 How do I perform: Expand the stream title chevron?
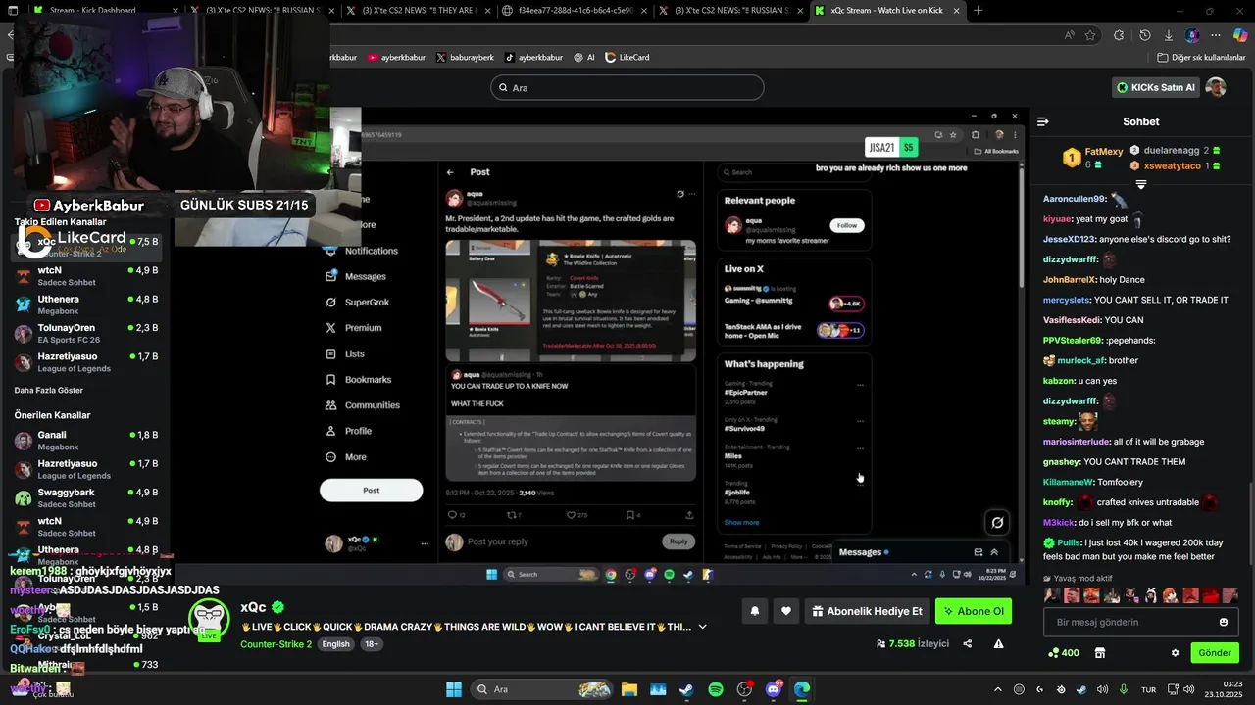pyautogui.click(x=702, y=627)
